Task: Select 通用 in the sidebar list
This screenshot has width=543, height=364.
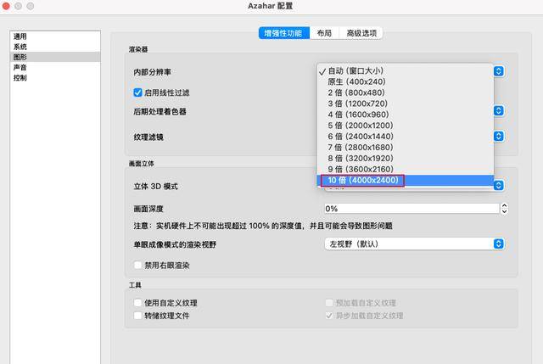Action: (x=55, y=36)
